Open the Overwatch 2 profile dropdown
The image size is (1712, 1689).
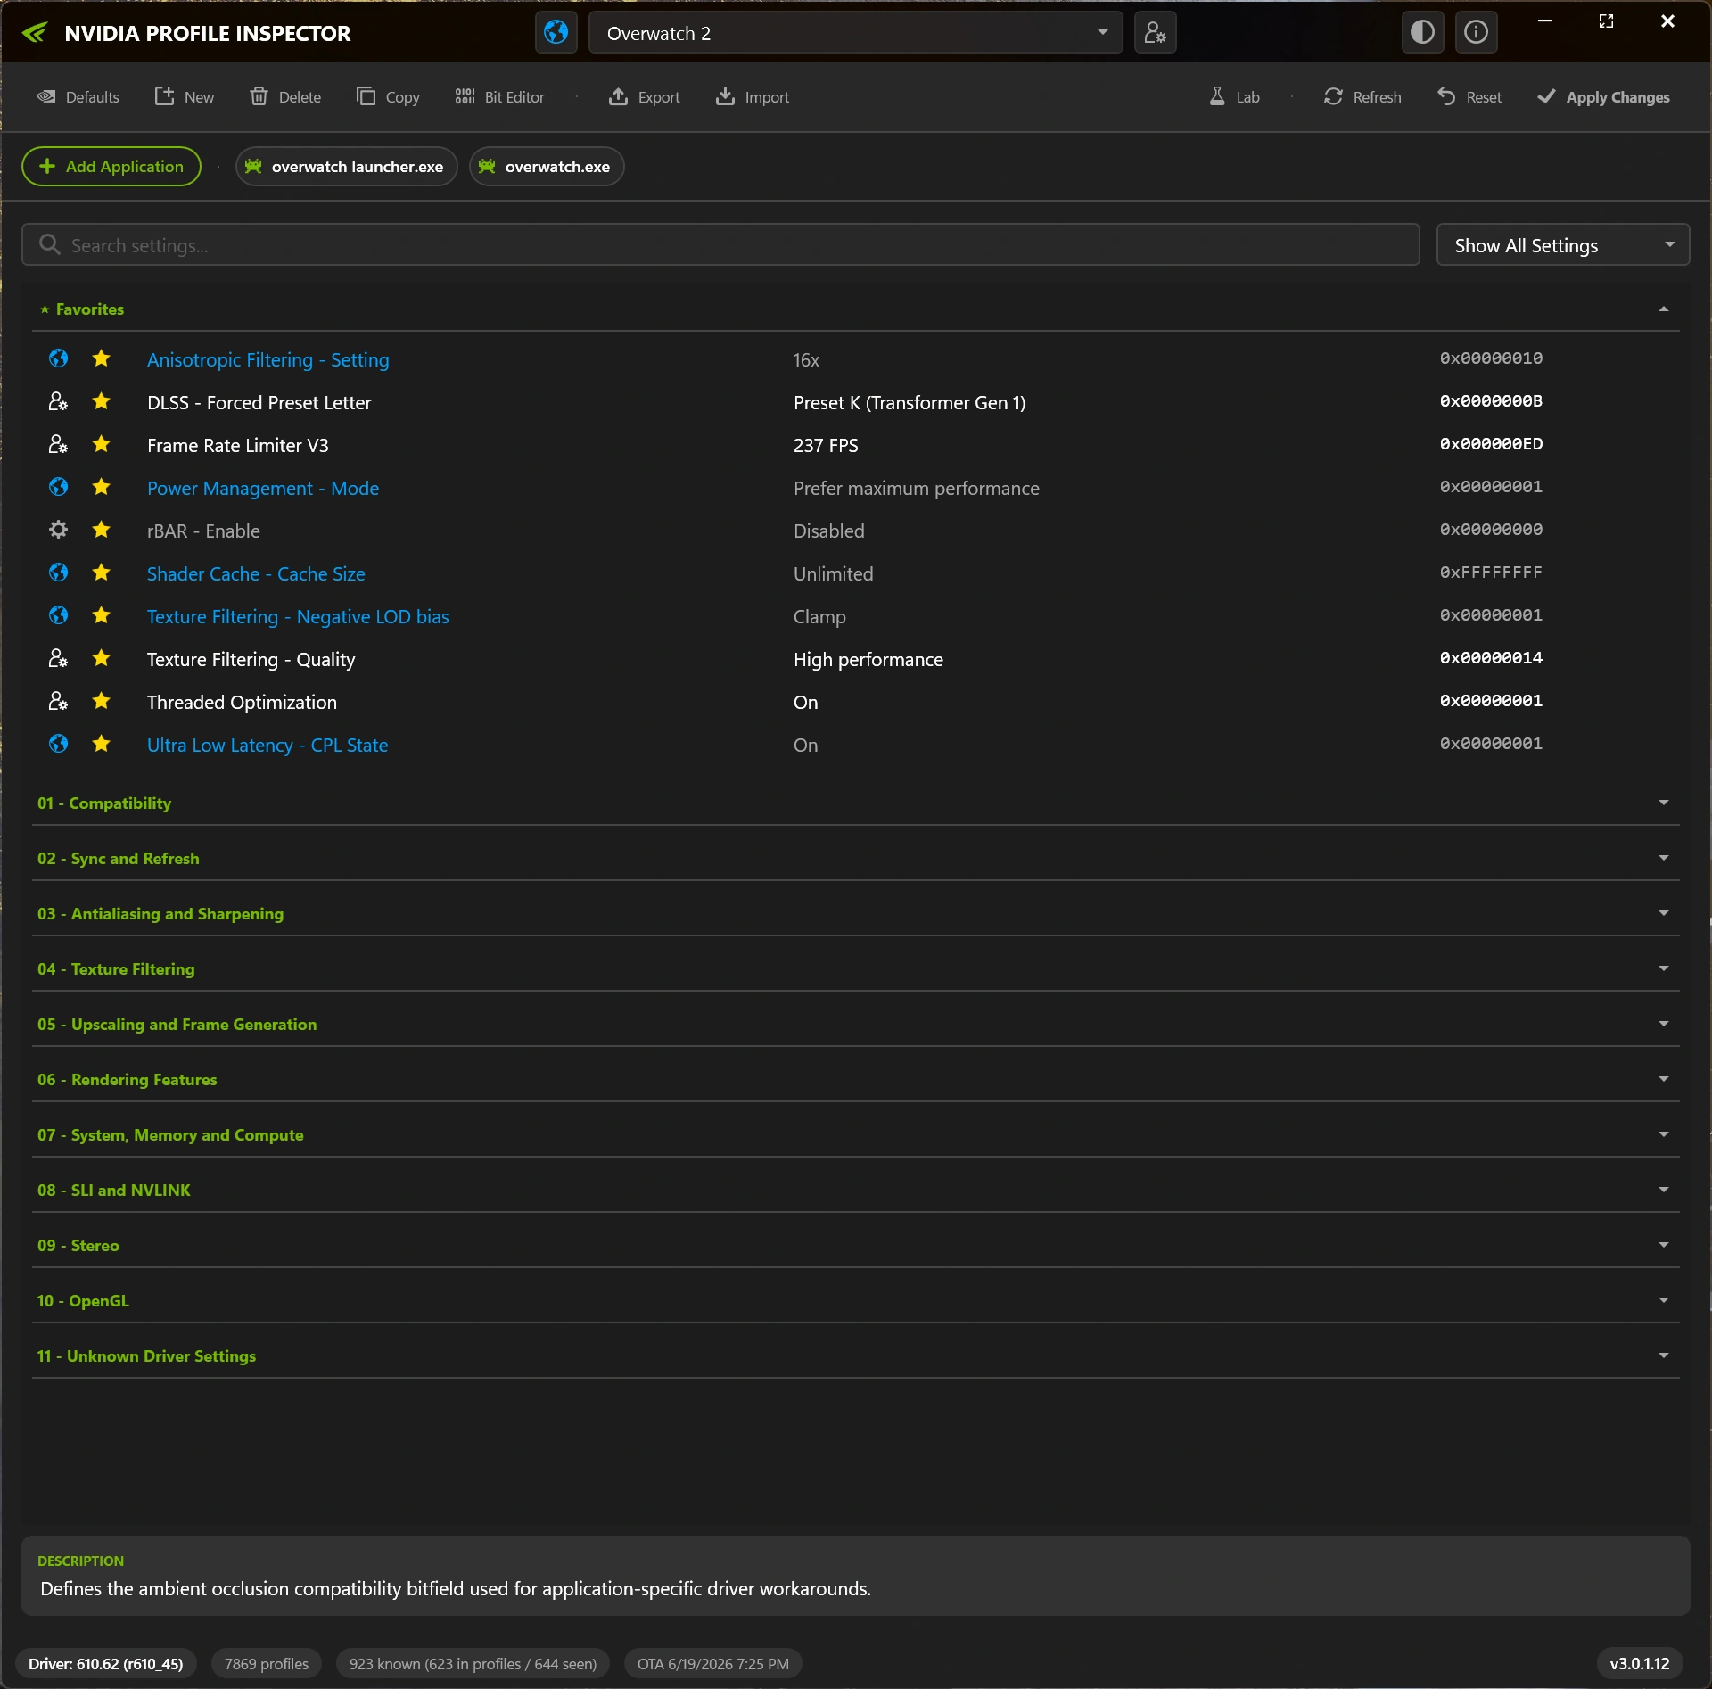(856, 33)
